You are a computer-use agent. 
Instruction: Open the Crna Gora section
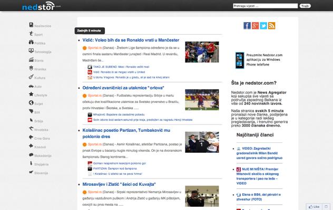click(42, 138)
